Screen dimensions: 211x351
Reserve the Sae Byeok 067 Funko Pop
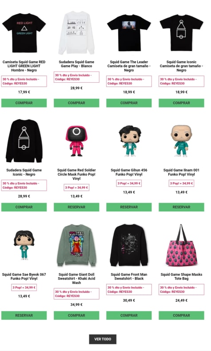click(24, 315)
